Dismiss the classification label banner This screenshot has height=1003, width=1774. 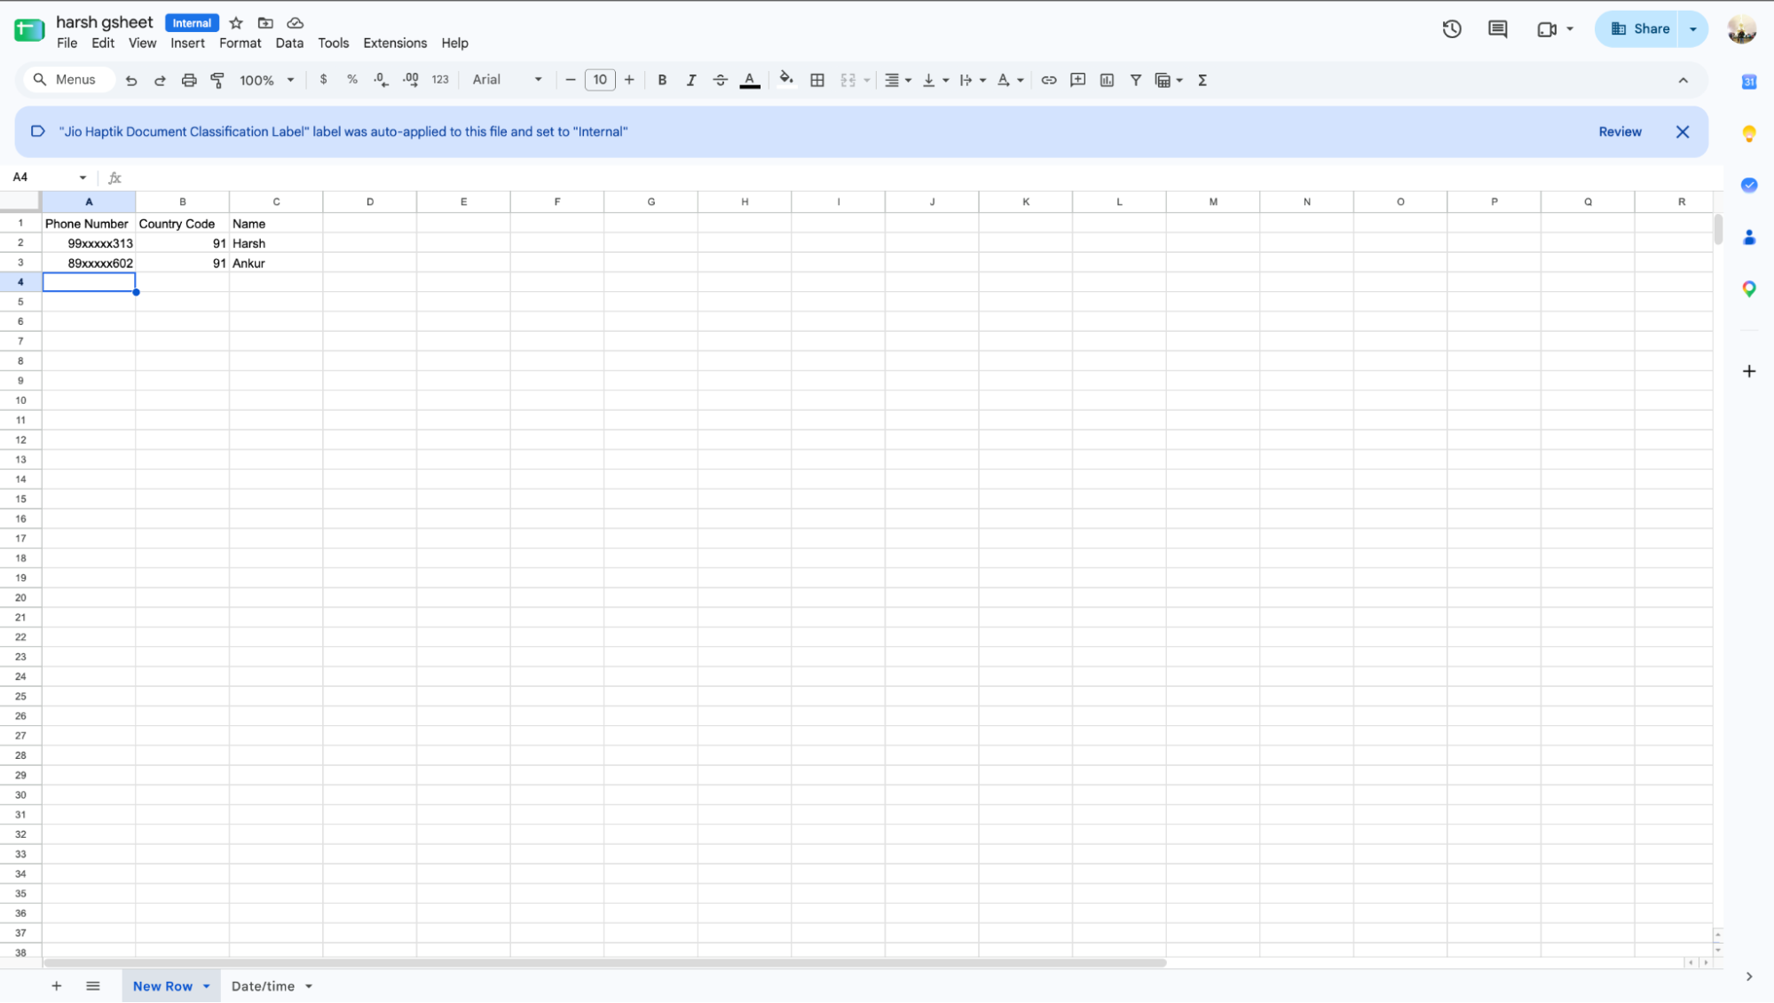tap(1682, 131)
